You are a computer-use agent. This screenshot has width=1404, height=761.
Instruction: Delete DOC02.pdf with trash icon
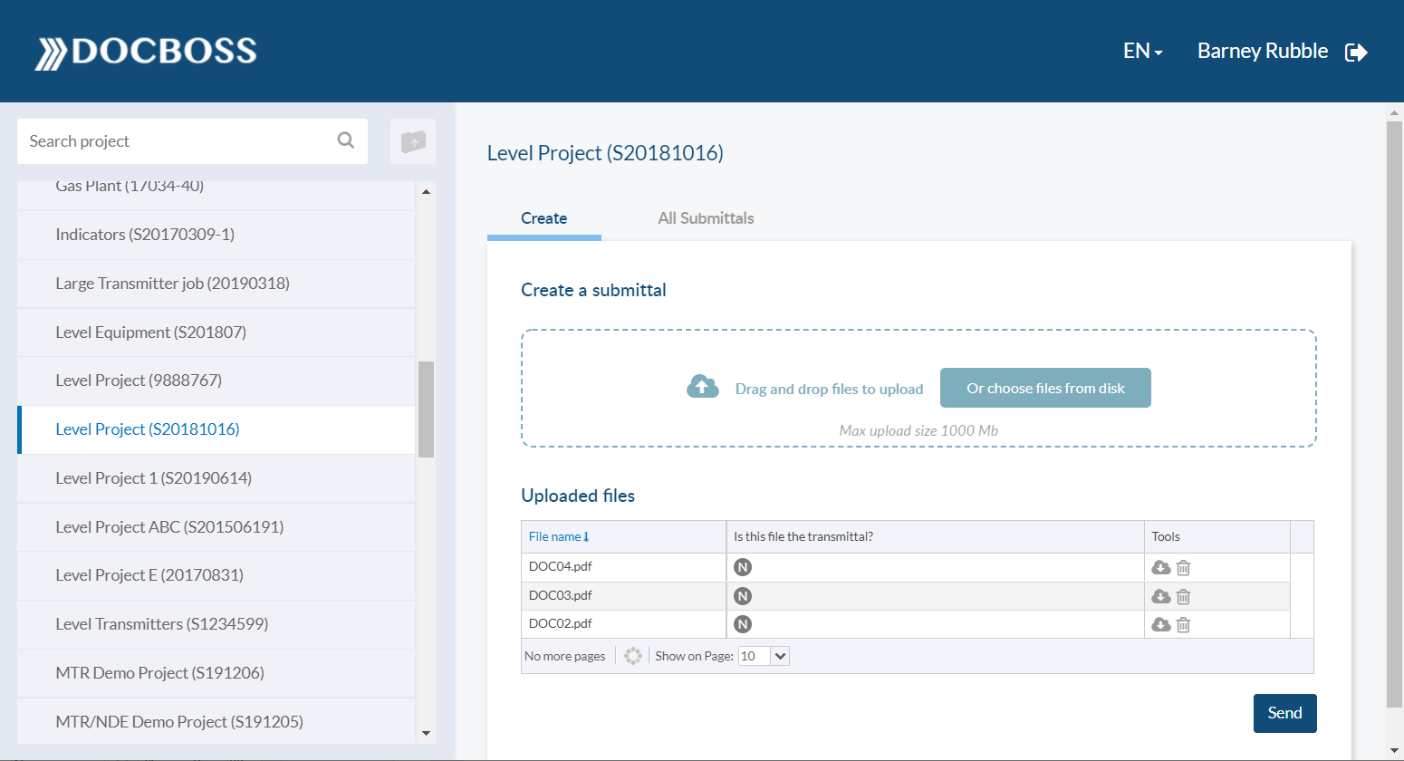tap(1183, 625)
